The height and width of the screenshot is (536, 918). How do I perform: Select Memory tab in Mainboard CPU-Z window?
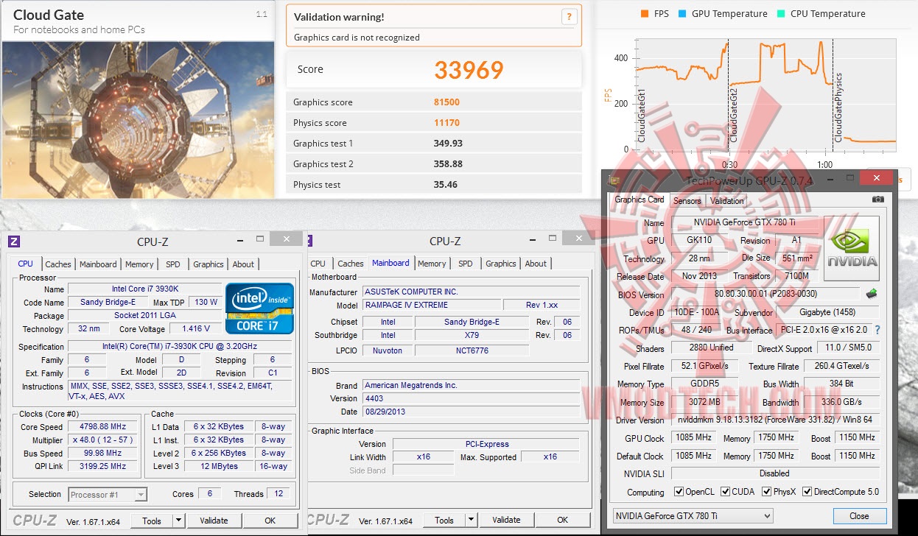[432, 264]
